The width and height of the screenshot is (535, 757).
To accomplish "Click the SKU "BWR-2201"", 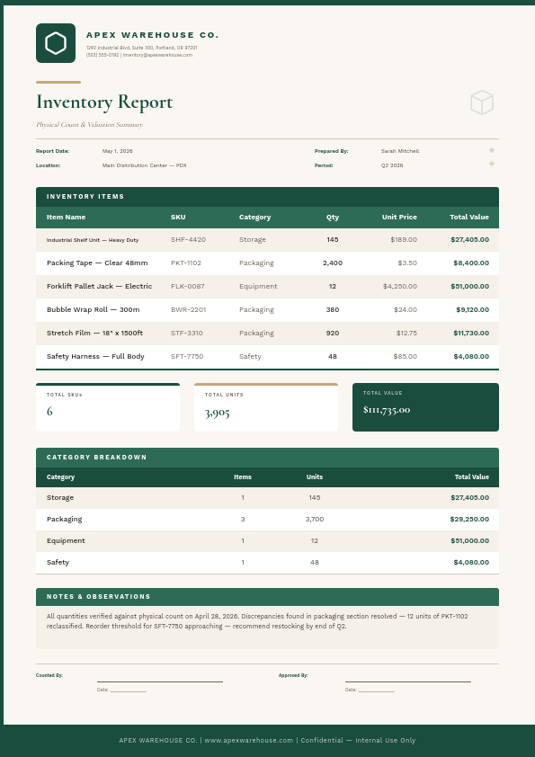I will tap(188, 309).
